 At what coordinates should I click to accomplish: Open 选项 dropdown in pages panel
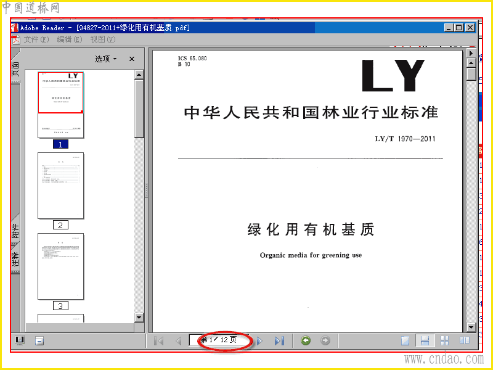[106, 59]
